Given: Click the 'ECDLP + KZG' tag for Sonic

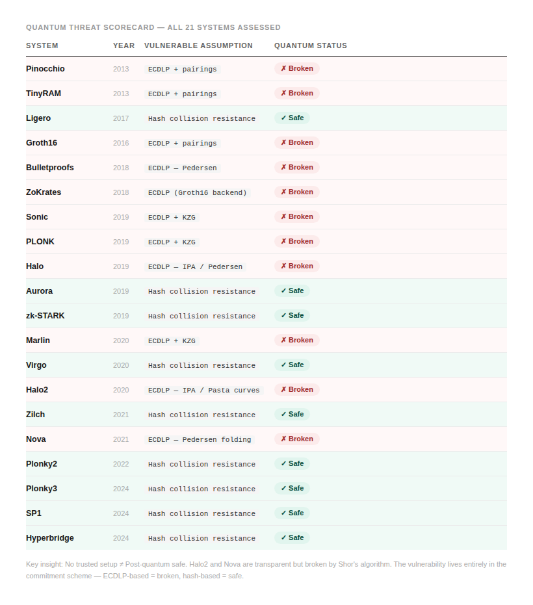Looking at the screenshot, I should (172, 218).
